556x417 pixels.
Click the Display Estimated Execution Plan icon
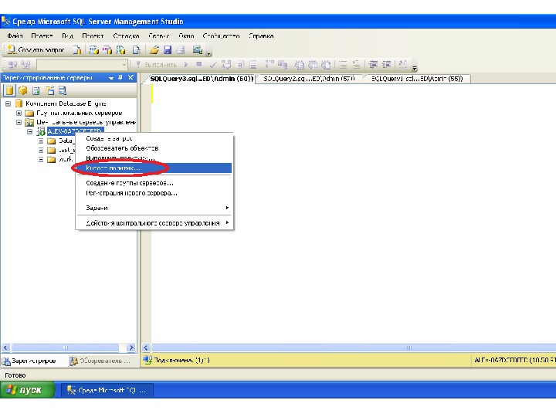226,65
